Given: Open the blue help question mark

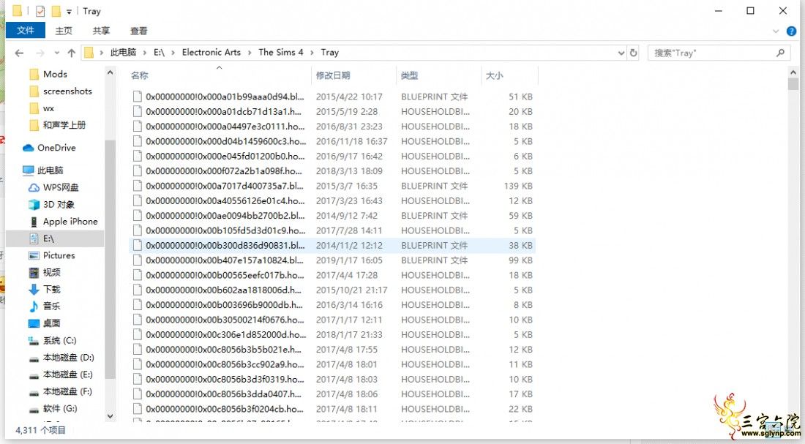Looking at the screenshot, I should (791, 31).
